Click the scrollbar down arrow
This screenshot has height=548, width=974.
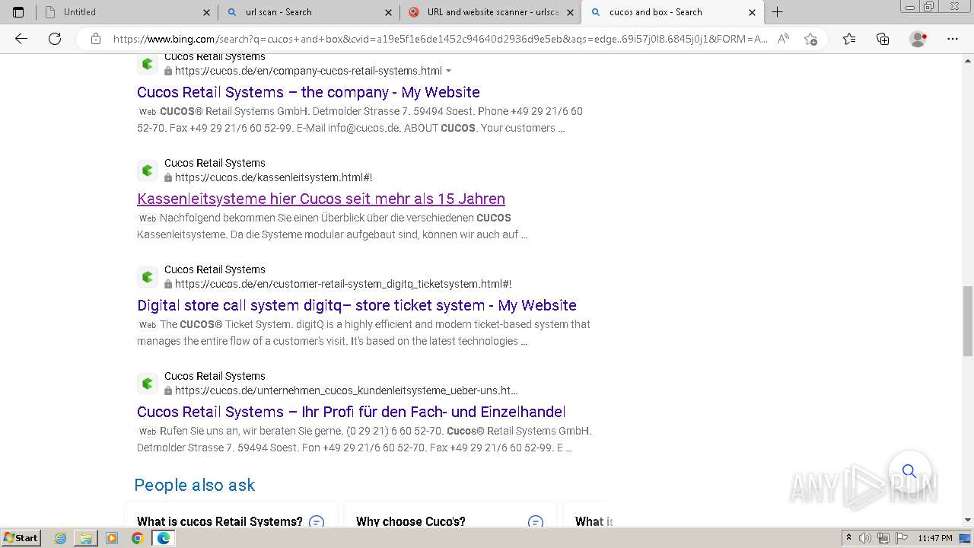point(967,520)
